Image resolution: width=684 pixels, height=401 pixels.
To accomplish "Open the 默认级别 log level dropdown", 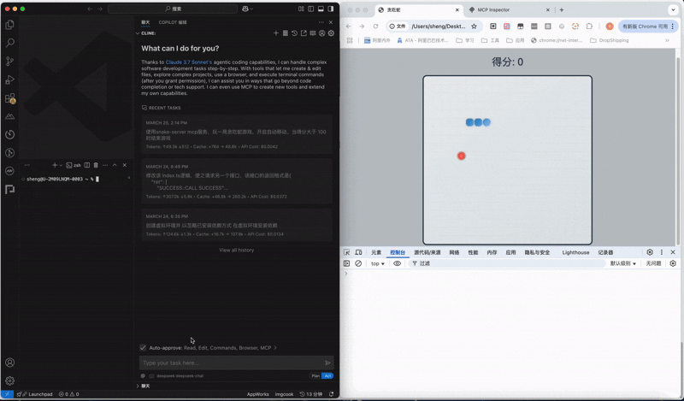I will (622, 263).
